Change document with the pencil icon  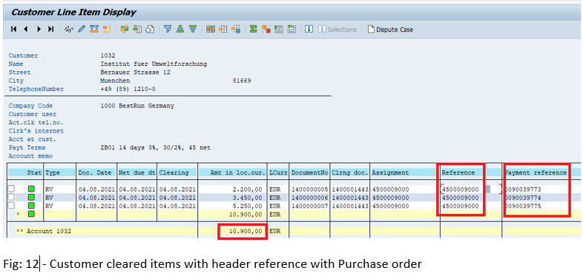[82, 30]
